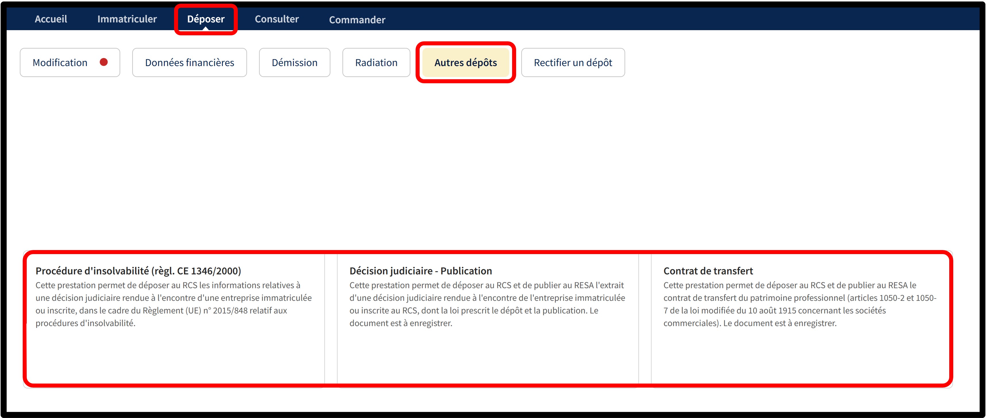Select the Déposer tab
Viewport: 986px width, 418px height.
[x=206, y=19]
